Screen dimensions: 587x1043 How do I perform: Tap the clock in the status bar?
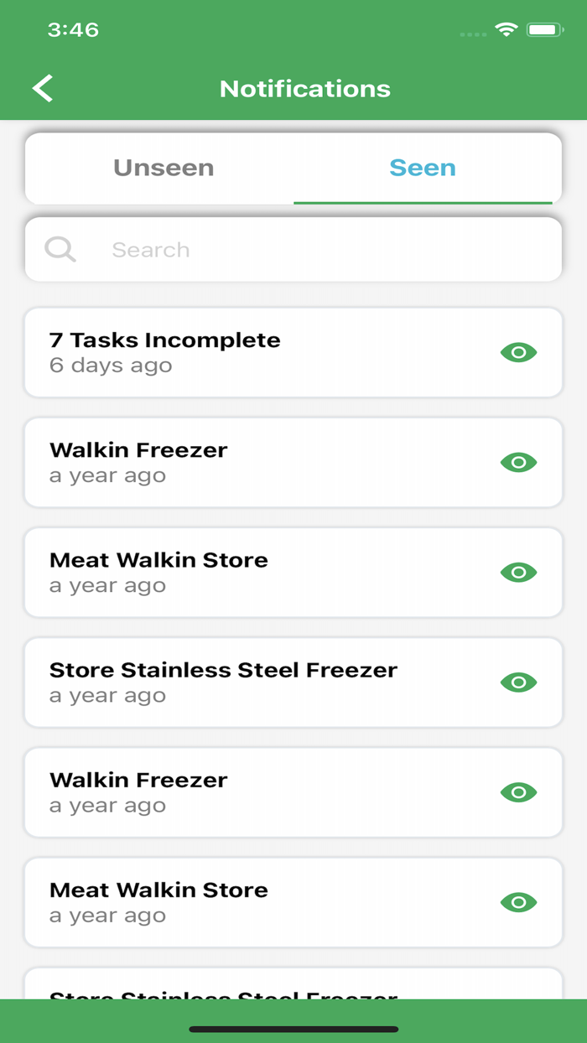72,29
